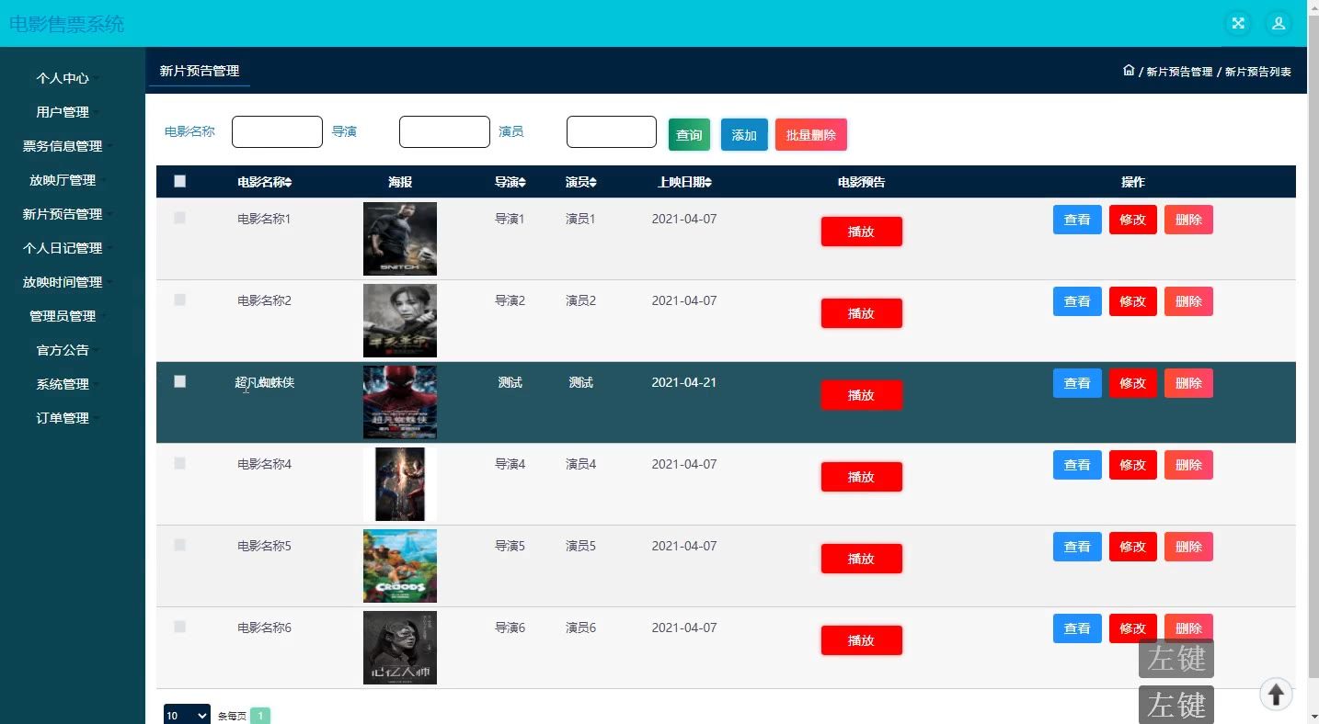This screenshot has height=724, width=1319.
Task: Open the Croods poster for 电影名称5
Action: point(400,566)
